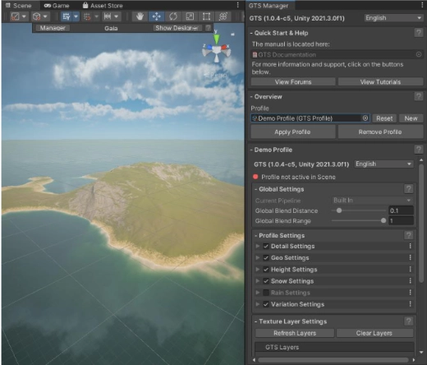Click the View Tutorials button
This screenshot has width=427, height=365.
(x=380, y=82)
